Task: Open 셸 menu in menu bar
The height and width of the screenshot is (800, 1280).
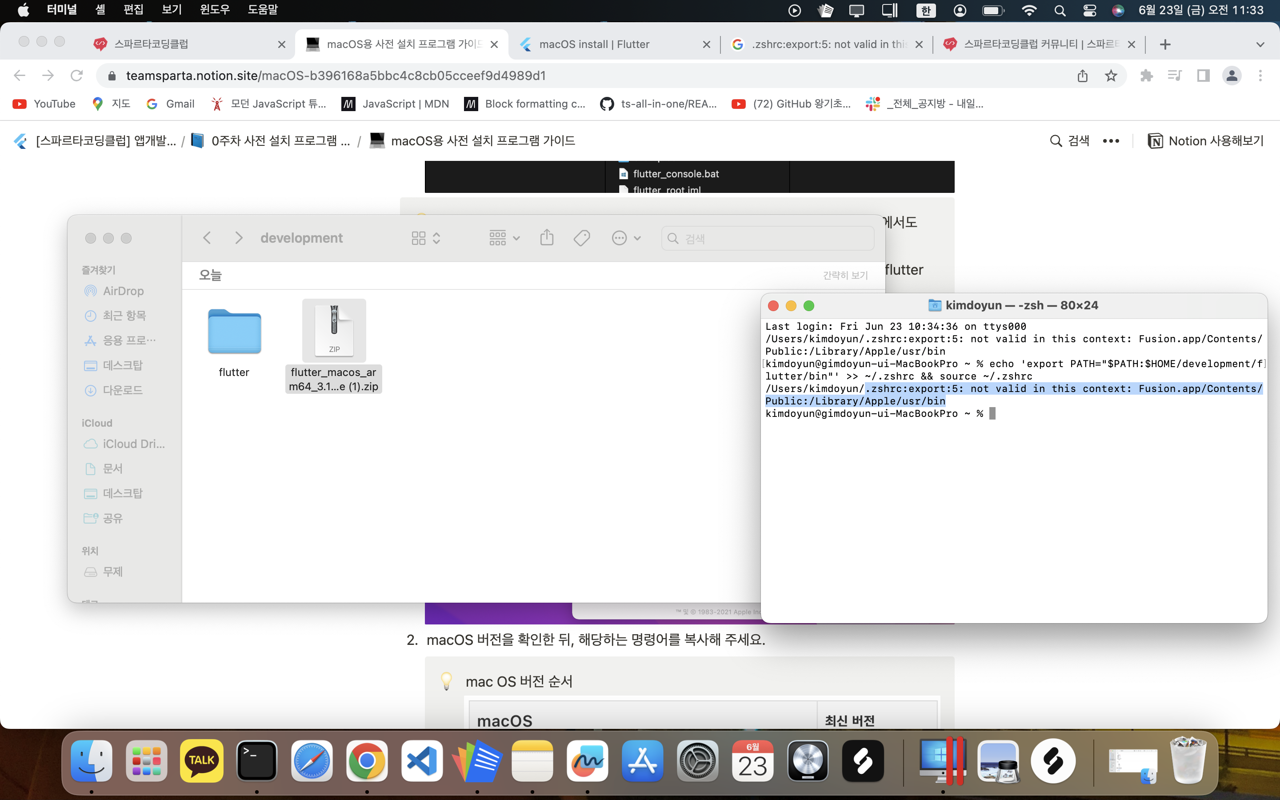Action: point(100,10)
